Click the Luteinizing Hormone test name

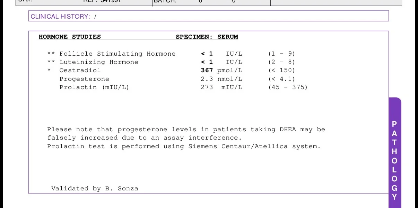click(99, 62)
